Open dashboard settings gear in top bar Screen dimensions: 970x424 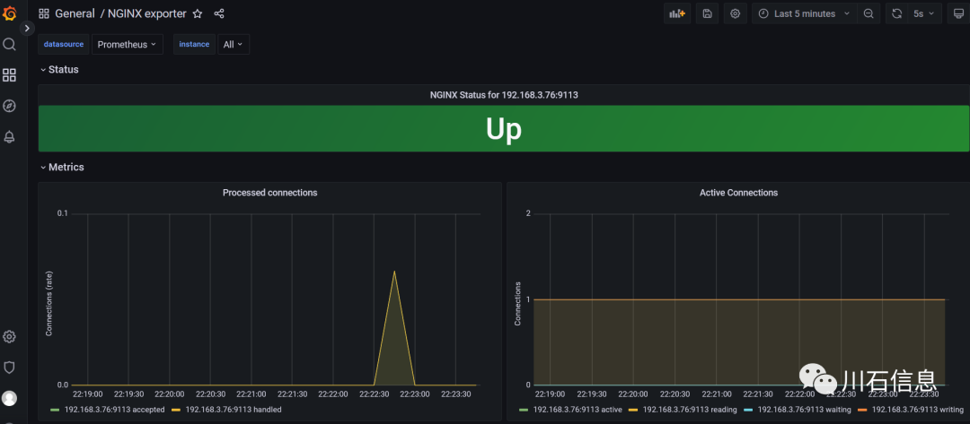click(x=735, y=13)
